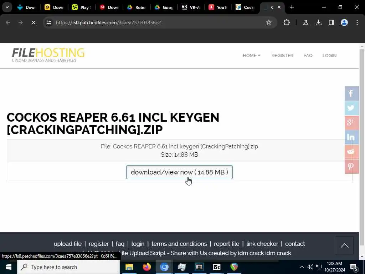Open the Chrome profile avatar
This screenshot has width=365, height=274.
(344, 22)
